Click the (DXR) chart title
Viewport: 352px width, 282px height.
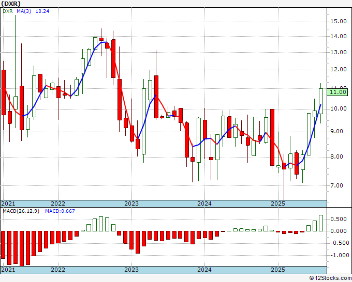coord(11,4)
